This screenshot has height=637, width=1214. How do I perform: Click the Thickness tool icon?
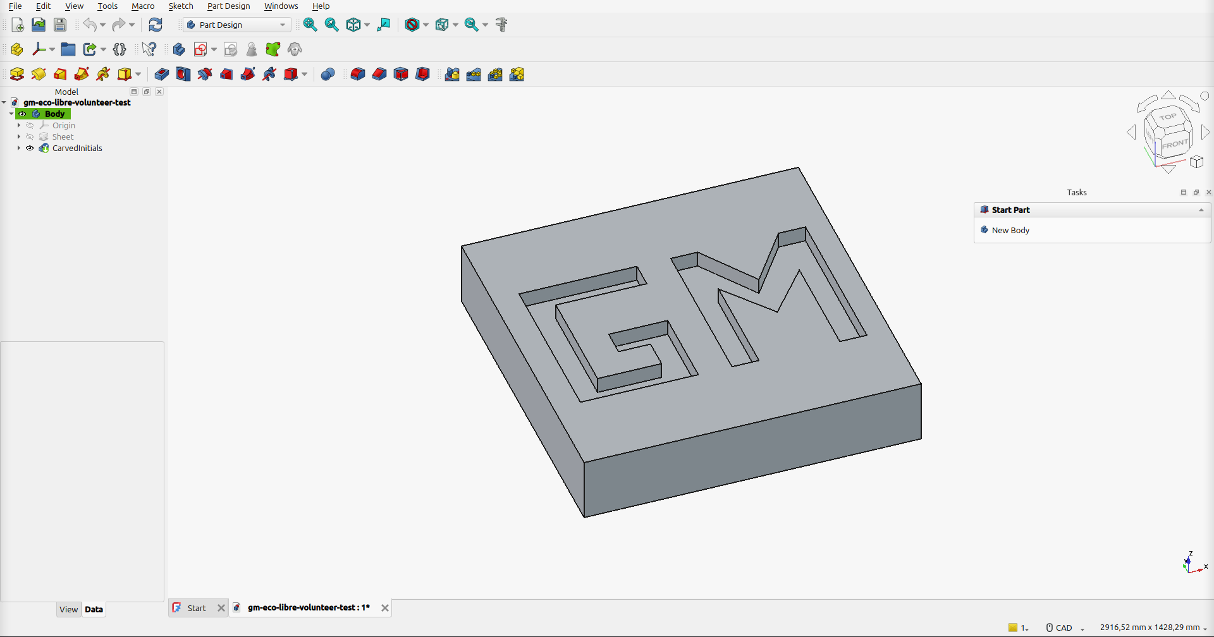coord(422,75)
